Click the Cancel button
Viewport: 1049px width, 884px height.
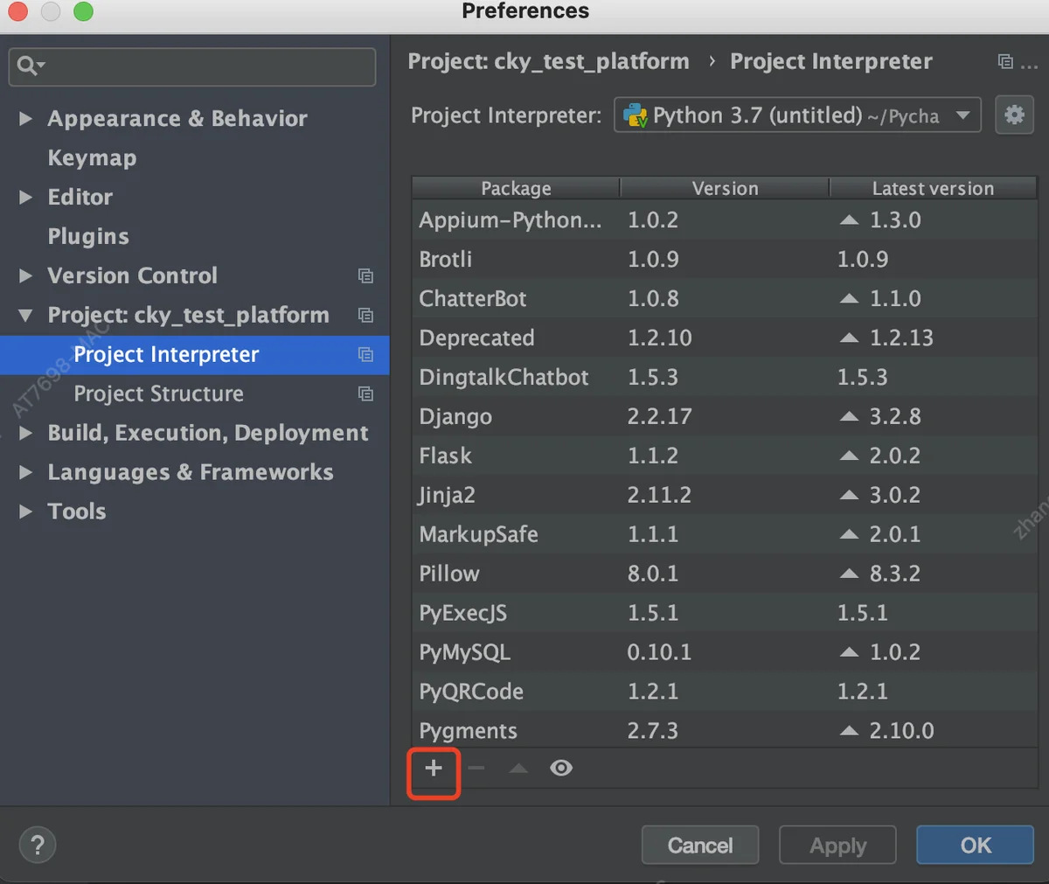click(700, 846)
